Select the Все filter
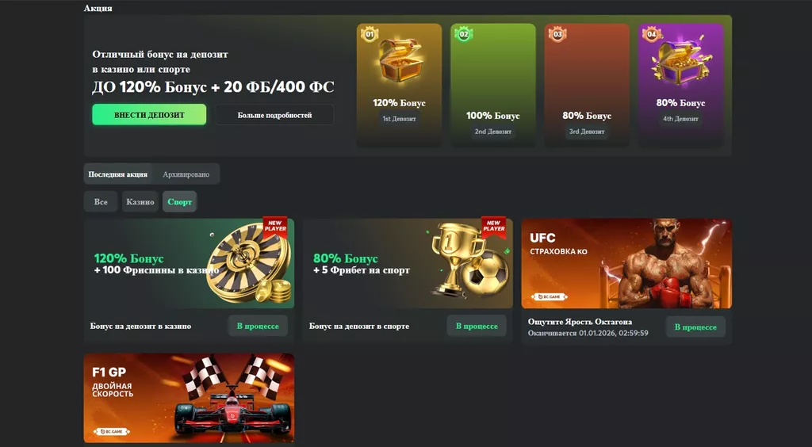 point(101,202)
